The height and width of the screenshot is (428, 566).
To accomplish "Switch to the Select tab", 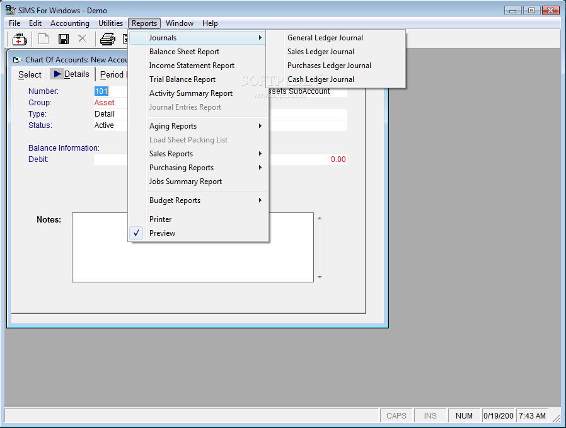I will point(29,75).
